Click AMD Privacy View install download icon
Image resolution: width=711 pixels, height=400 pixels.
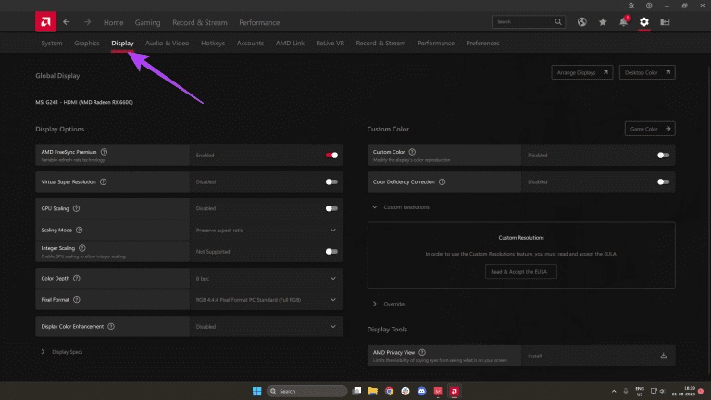664,356
